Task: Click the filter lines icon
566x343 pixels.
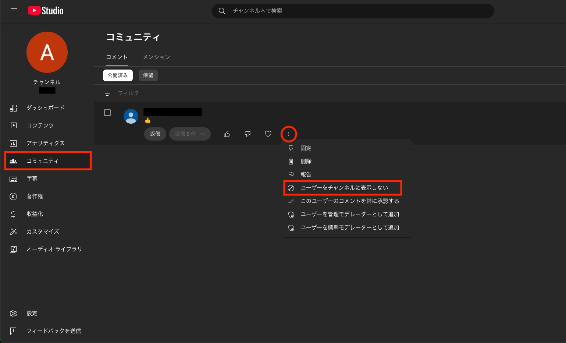Action: 107,93
